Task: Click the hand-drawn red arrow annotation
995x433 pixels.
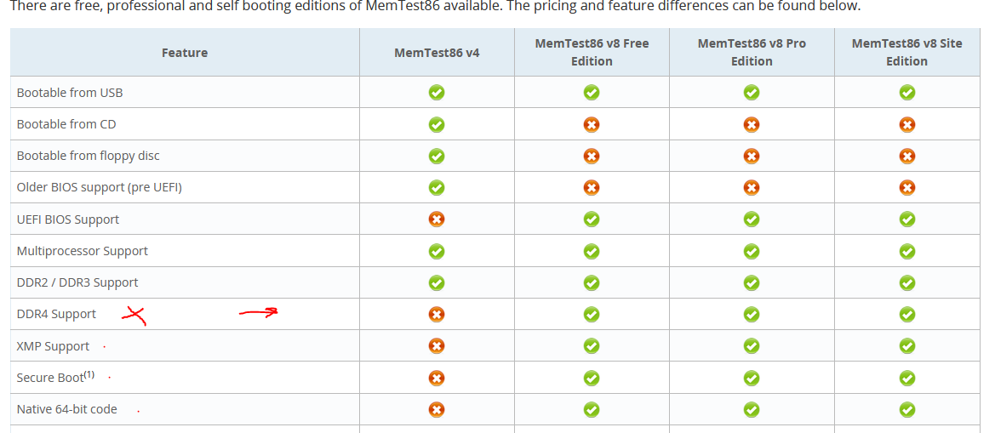Action: [x=258, y=313]
